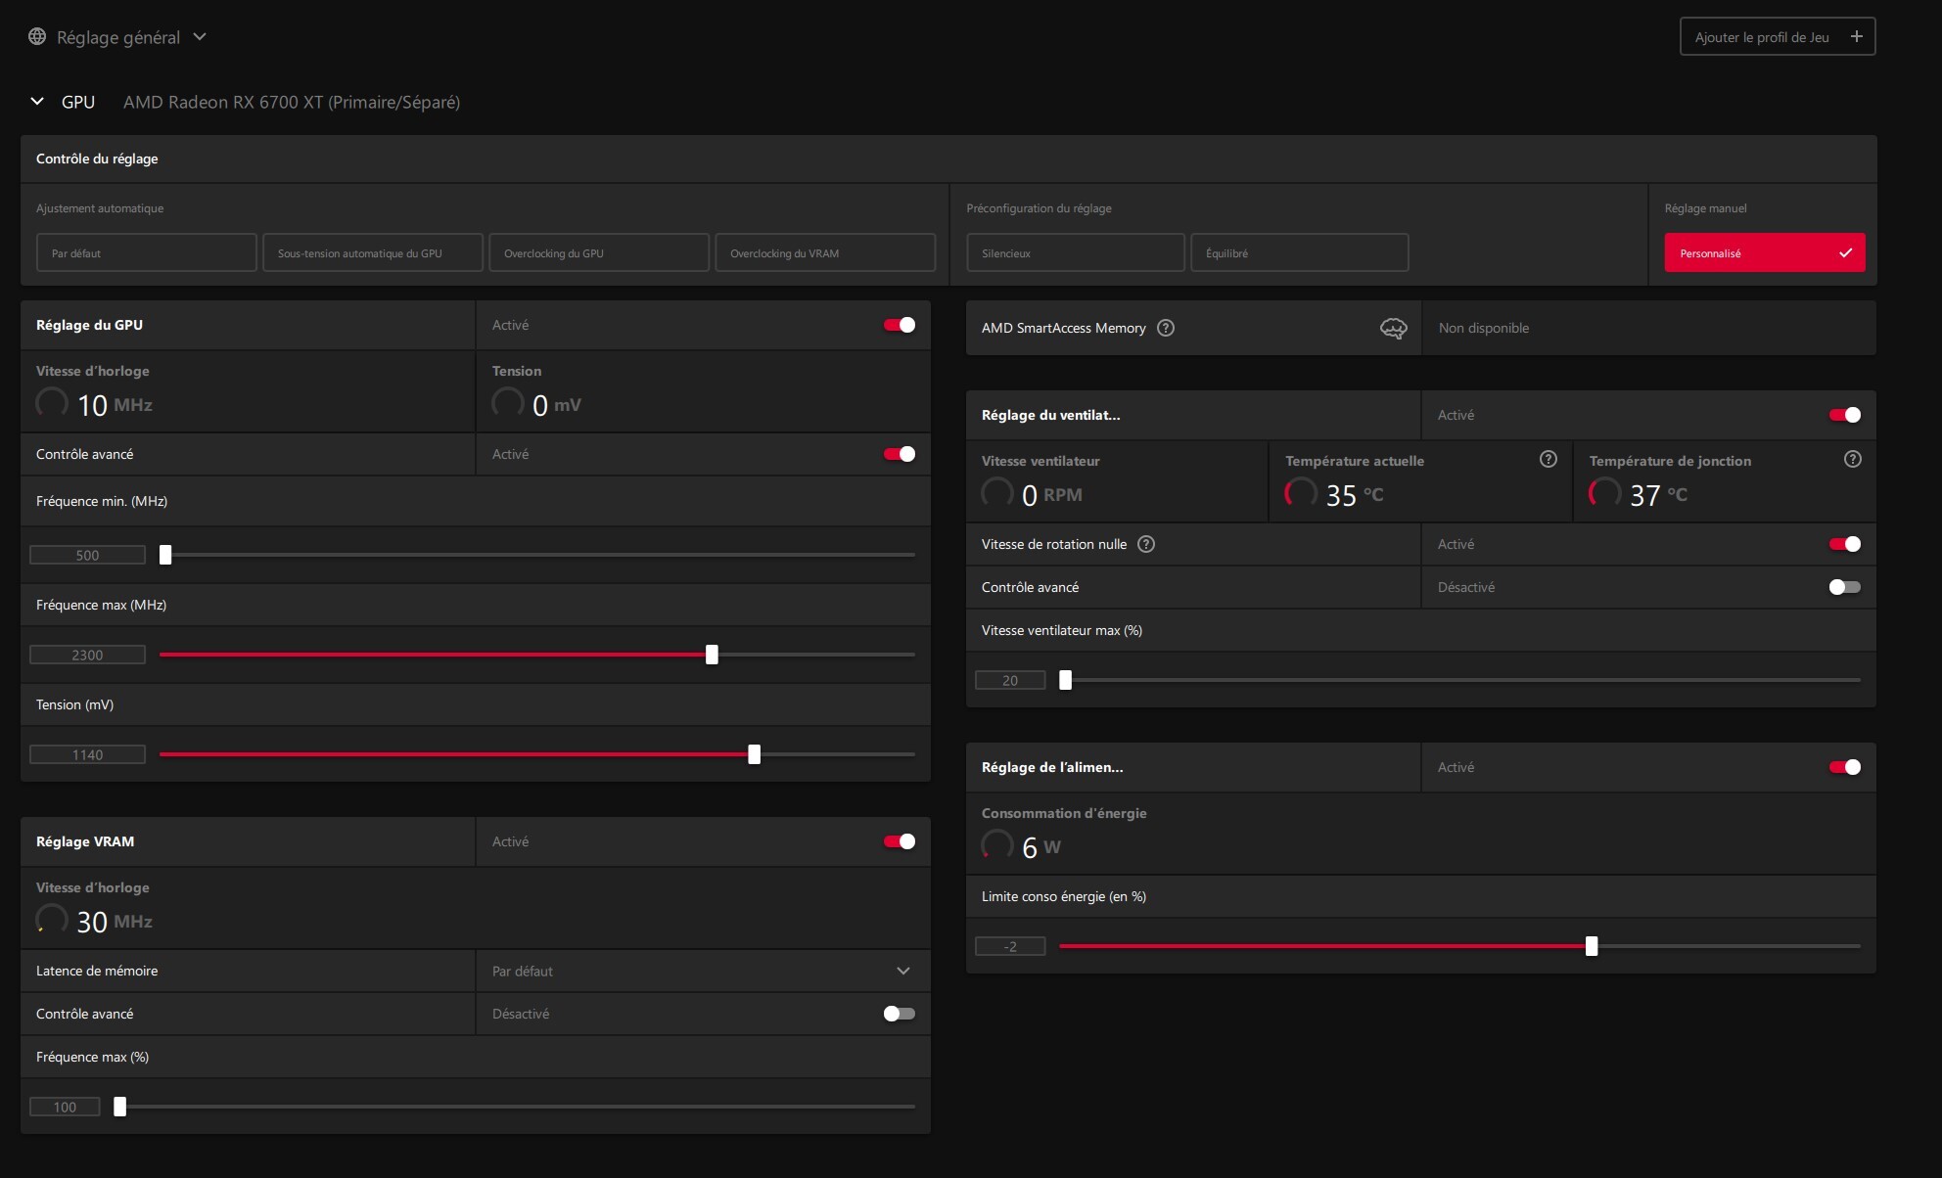
Task: Click the AMD SmartAccess Memory help icon
Action: click(1165, 328)
